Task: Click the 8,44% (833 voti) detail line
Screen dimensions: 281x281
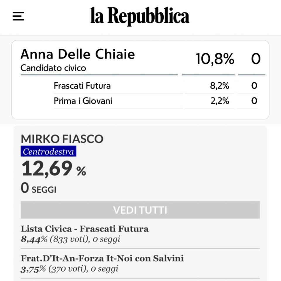Action: (x=70, y=239)
